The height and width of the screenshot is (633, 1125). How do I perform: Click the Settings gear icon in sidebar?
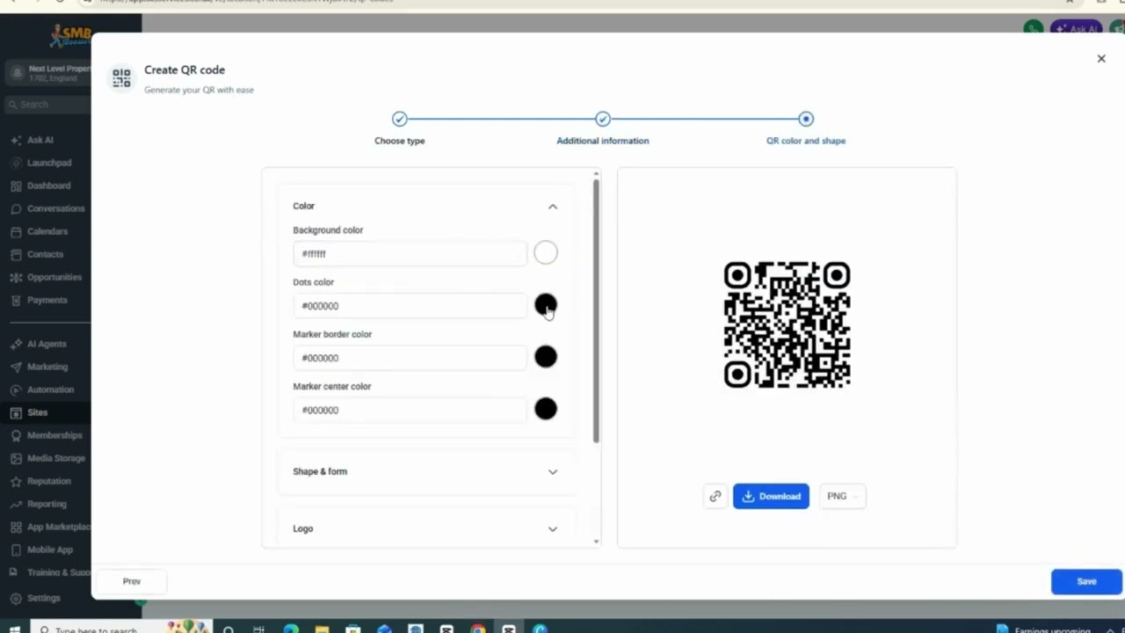[x=16, y=598]
